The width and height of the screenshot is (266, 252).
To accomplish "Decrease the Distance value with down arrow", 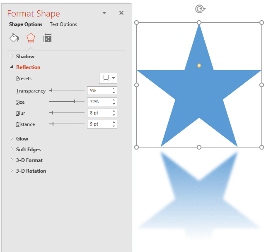I will click(x=114, y=126).
